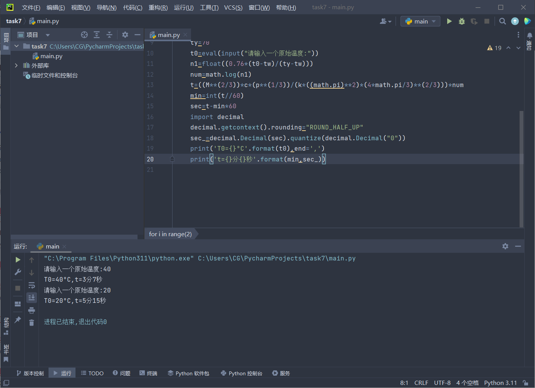Open the 终端 tool window
Screen dimensions: 535x388
[148, 373]
